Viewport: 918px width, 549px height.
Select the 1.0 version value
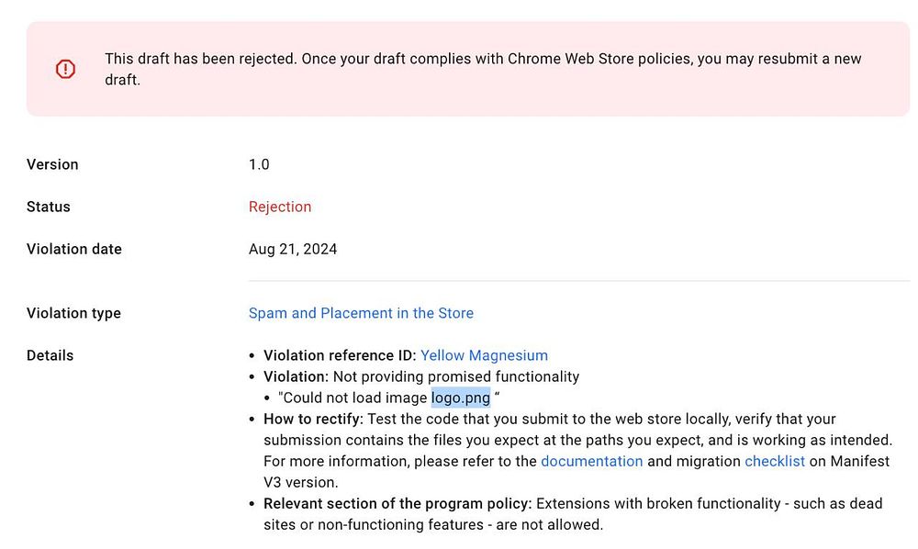(x=259, y=164)
